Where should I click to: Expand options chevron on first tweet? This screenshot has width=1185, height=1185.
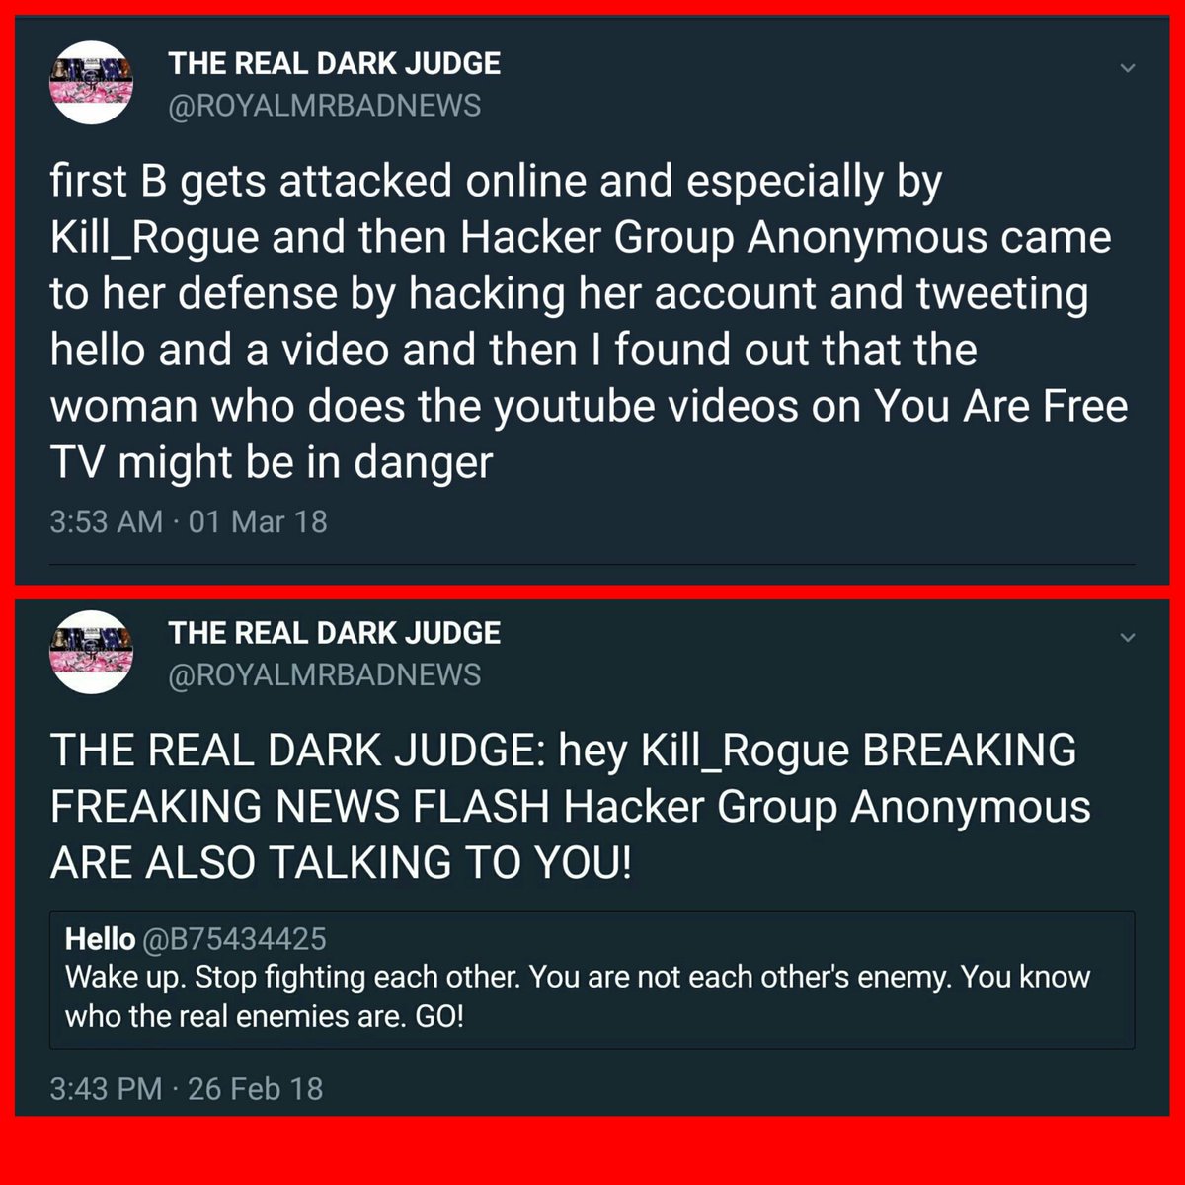pos(1128,68)
